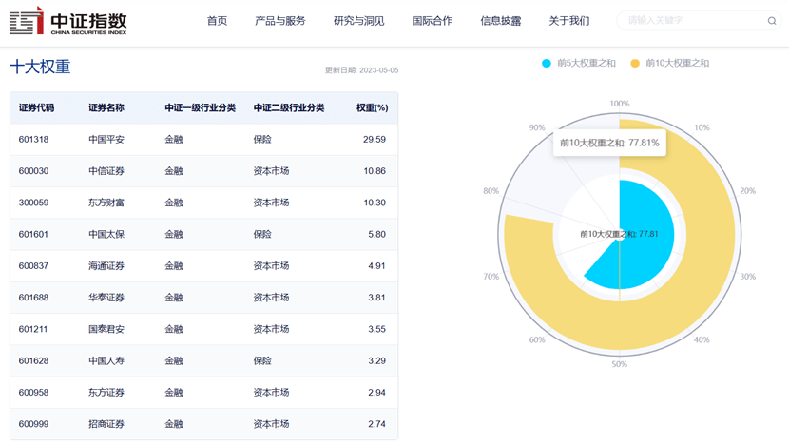Select stock name 华泰证券

tap(106, 298)
